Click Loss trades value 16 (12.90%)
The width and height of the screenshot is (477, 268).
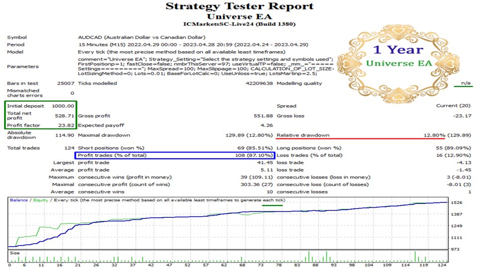tap(454, 155)
